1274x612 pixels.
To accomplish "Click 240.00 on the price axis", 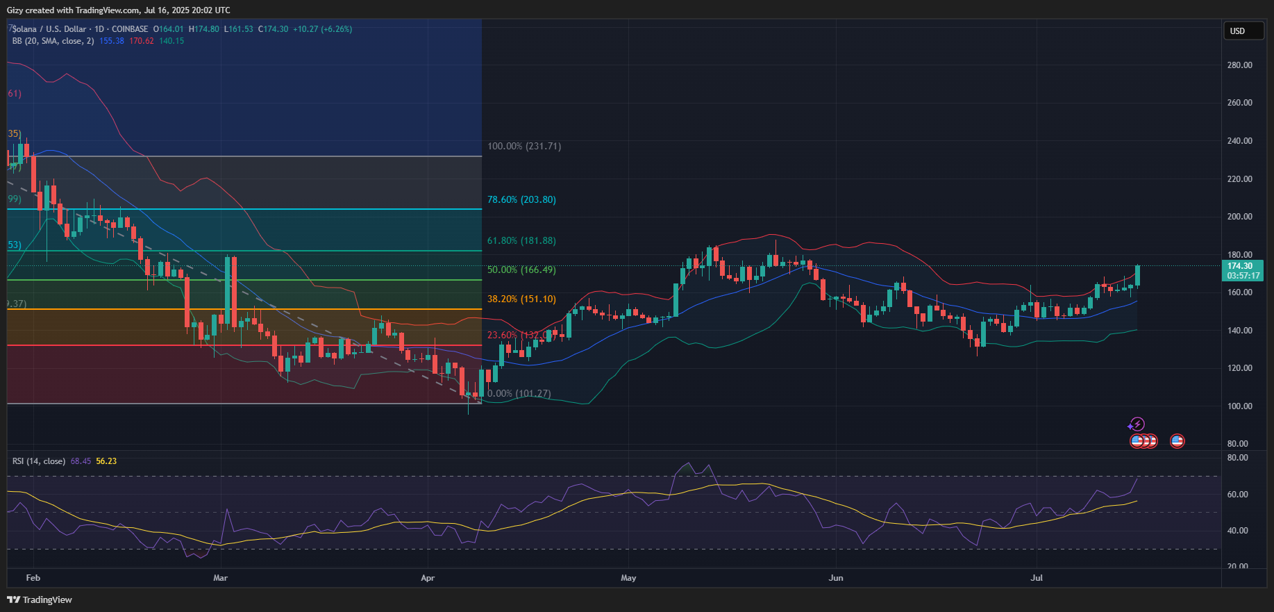I will [x=1240, y=141].
